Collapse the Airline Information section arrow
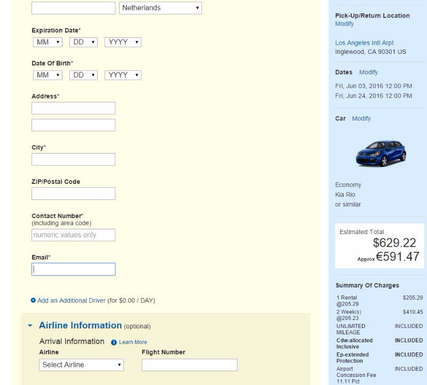 click(x=30, y=325)
